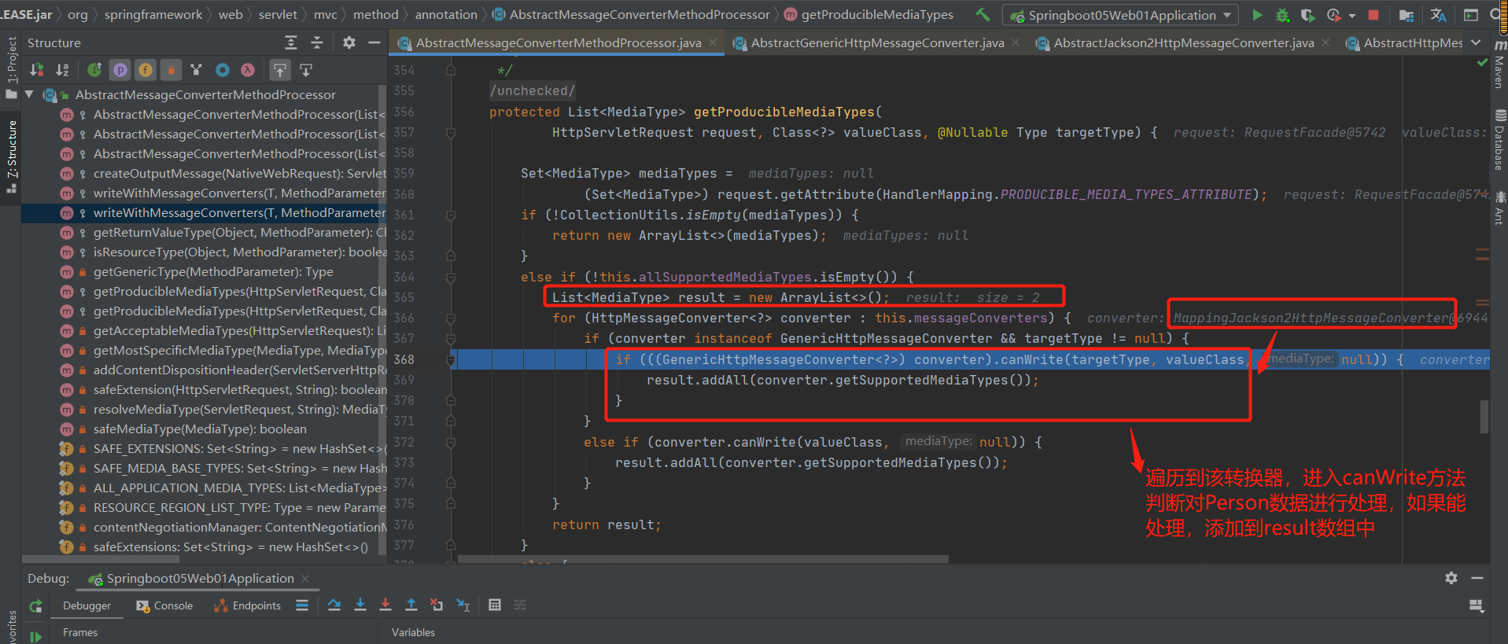The image size is (1508, 644).
Task: Switch to AbstractGenericHttpMessageConverter.java tab
Action: click(877, 42)
